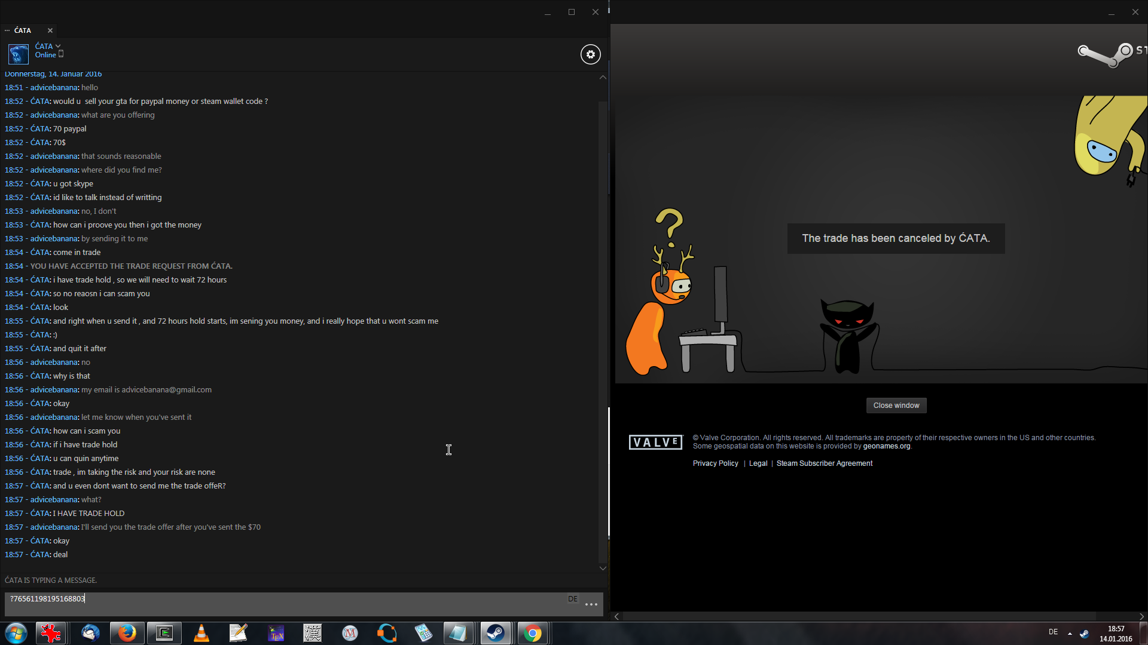Expand the ĆATA name dropdown arrow
Viewport: 1148px width, 645px height.
[x=58, y=46]
